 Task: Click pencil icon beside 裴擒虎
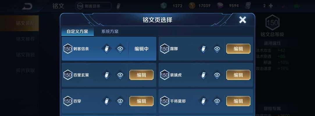tap(203, 75)
